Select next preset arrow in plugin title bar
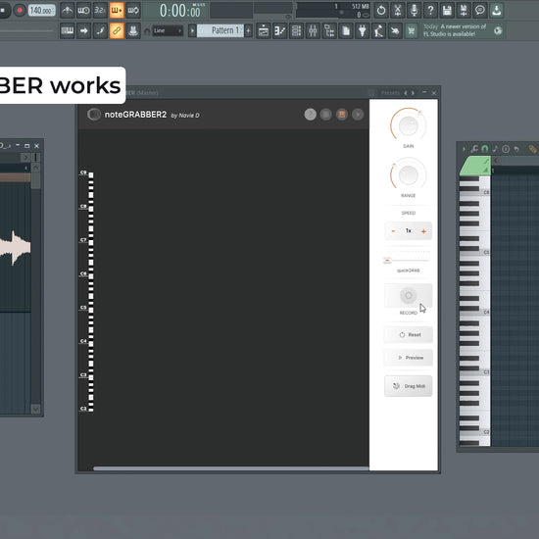Viewport: 539px width, 539px height. [x=414, y=93]
